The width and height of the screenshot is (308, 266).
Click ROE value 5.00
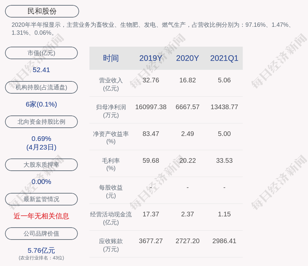point(224,134)
